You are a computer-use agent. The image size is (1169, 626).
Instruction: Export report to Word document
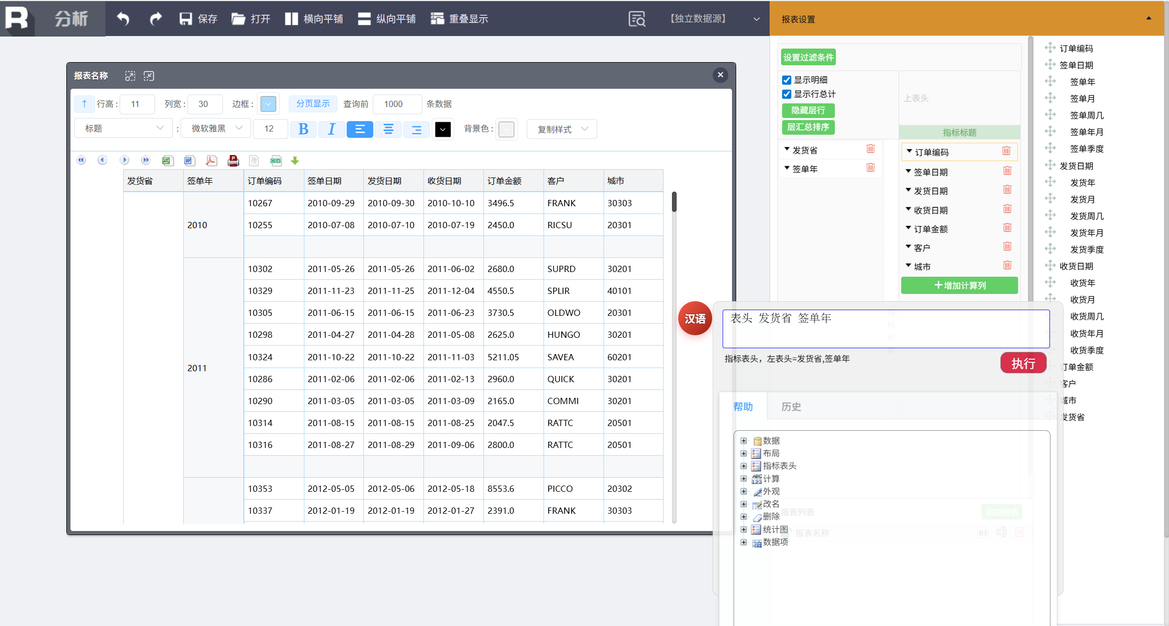(189, 161)
